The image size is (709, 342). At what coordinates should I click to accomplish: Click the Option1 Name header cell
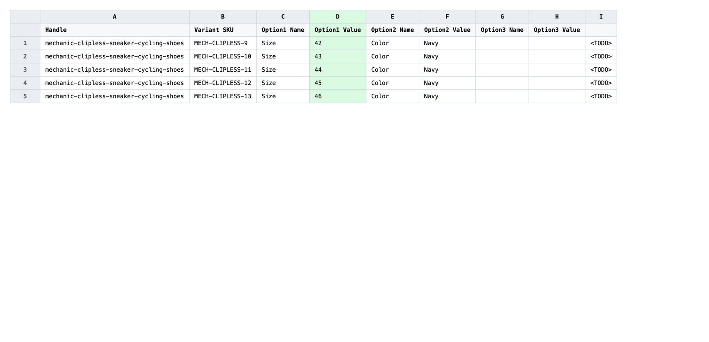click(x=283, y=30)
